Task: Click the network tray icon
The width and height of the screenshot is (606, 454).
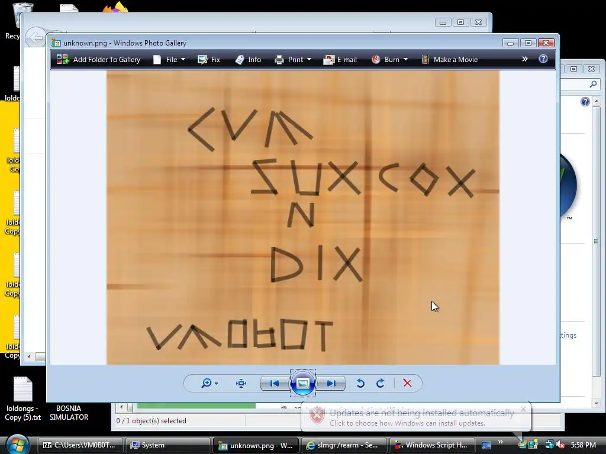Action: coord(549,445)
